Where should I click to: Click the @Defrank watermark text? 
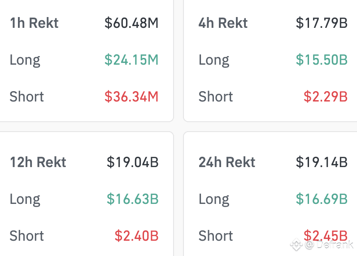pyautogui.click(x=329, y=245)
